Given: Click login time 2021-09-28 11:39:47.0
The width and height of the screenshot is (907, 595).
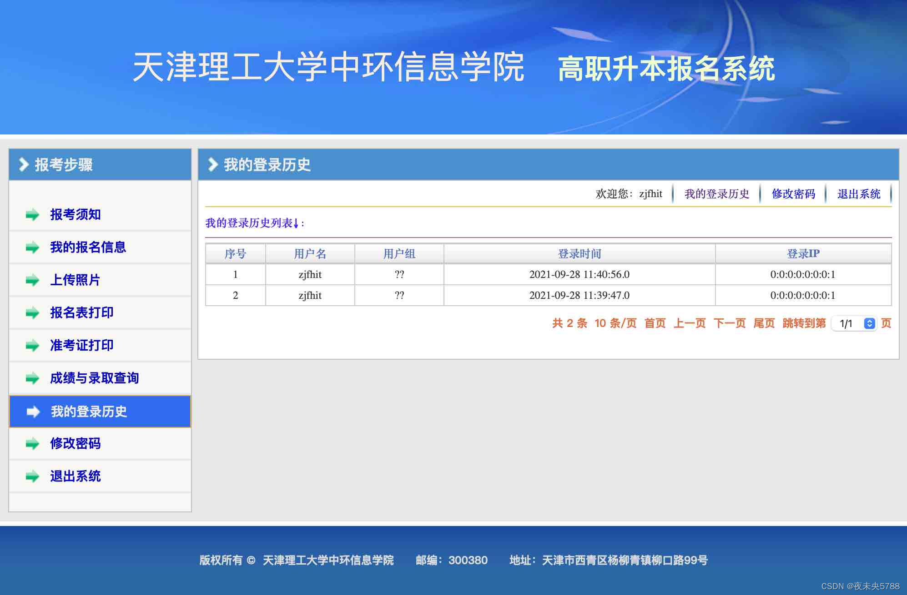Looking at the screenshot, I should point(579,295).
